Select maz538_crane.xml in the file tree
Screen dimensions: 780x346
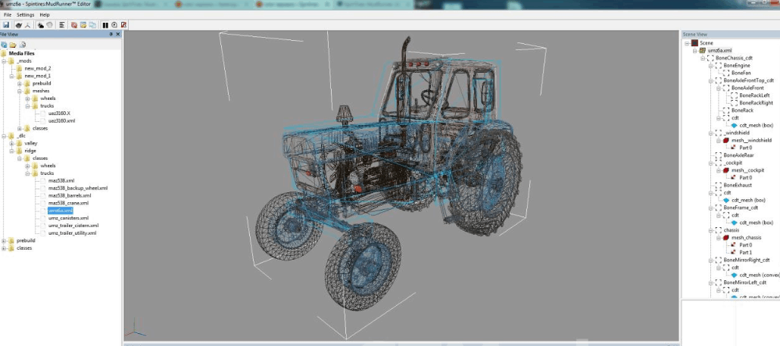[68, 203]
